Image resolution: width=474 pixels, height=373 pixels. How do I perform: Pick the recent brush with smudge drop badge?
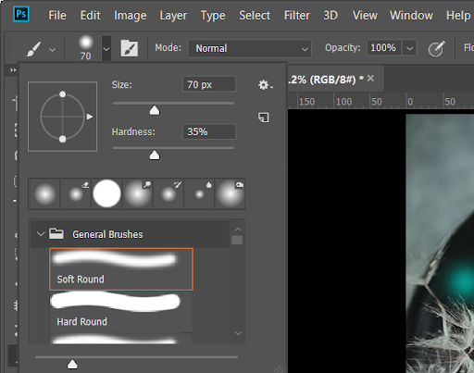point(200,194)
